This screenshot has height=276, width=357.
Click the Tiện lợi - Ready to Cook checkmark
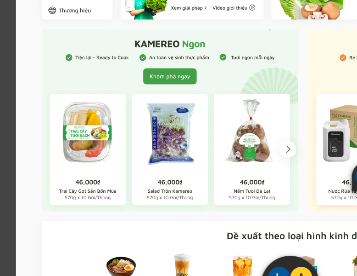pos(69,57)
